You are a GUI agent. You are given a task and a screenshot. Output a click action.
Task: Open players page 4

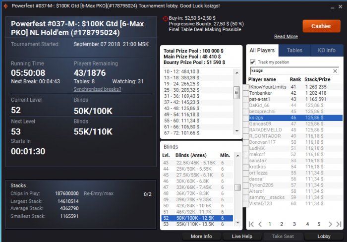[307, 224]
